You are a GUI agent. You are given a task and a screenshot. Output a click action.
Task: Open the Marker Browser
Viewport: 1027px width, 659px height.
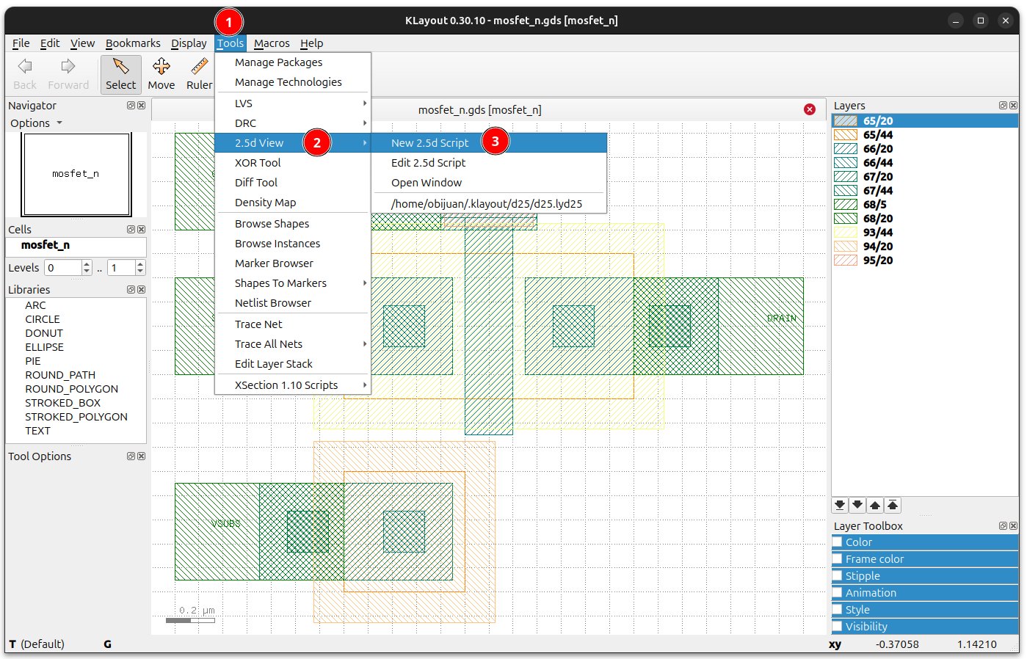(x=293, y=263)
